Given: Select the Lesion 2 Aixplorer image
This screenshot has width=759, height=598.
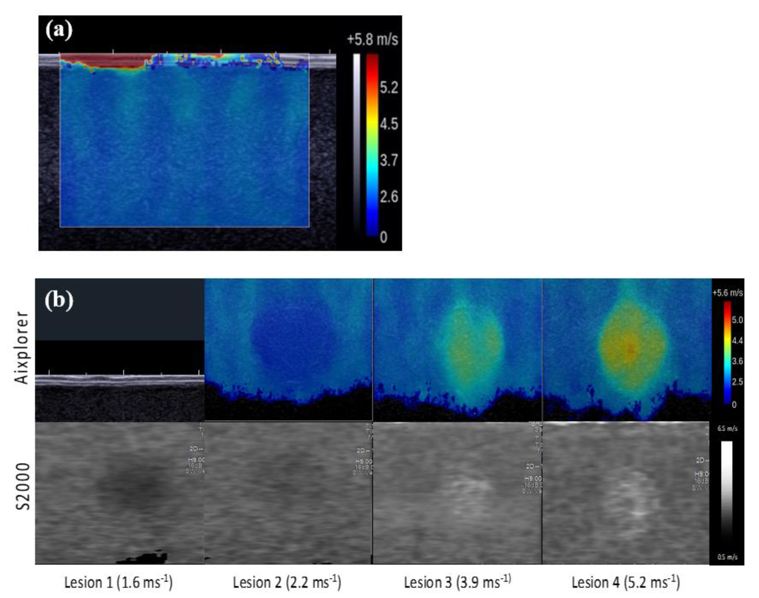Looking at the screenshot, I should (x=289, y=349).
